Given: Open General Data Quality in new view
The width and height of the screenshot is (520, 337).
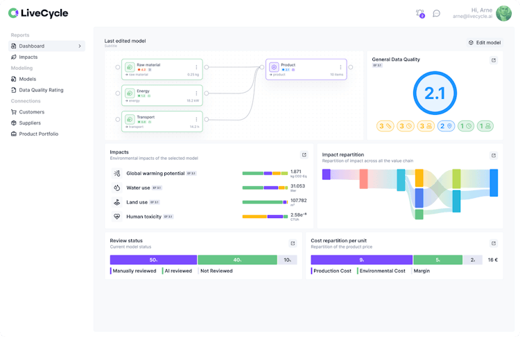Looking at the screenshot, I should [x=494, y=60].
